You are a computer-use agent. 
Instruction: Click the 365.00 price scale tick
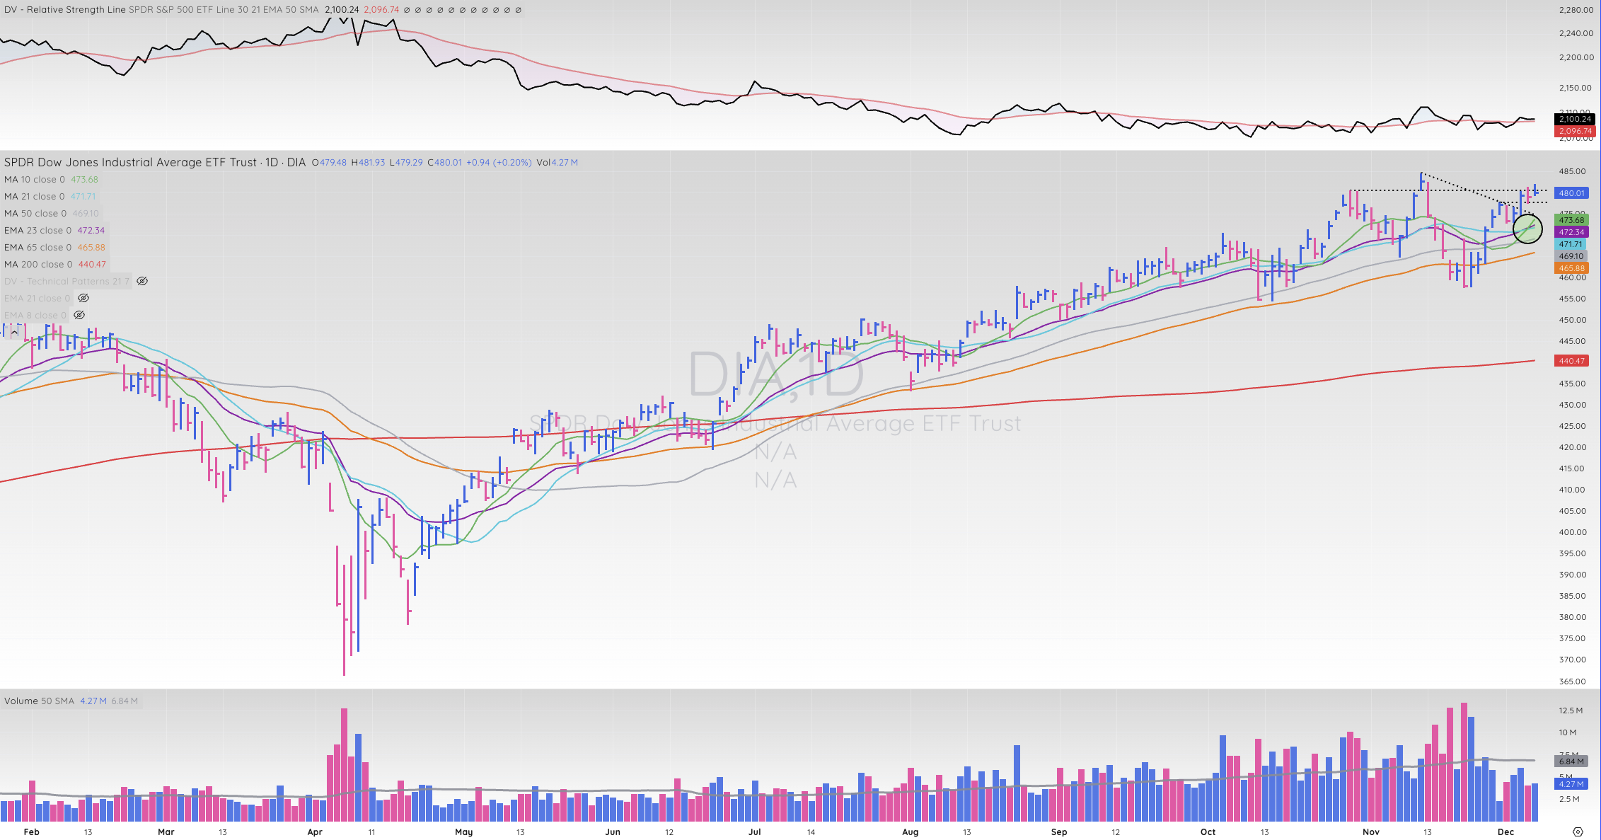1572,681
